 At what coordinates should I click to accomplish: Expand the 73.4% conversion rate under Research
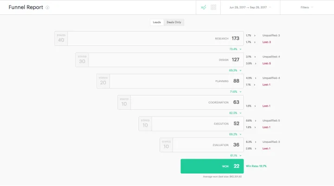click(236, 49)
